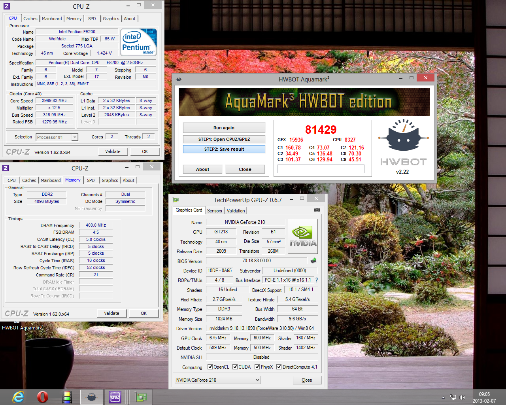Toggle the CUDA checkbox

[235, 367]
